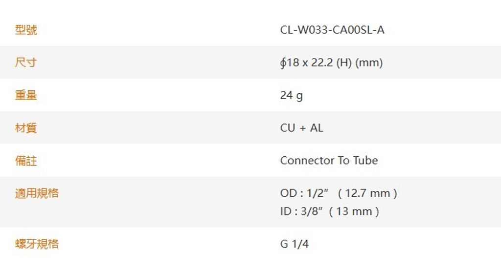Select the Connector To Tube text

point(329,160)
